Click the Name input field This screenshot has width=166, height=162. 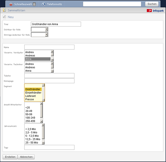(49, 47)
